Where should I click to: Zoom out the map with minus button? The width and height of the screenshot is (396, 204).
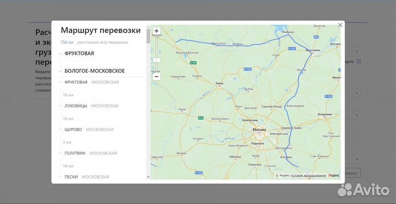tap(157, 76)
